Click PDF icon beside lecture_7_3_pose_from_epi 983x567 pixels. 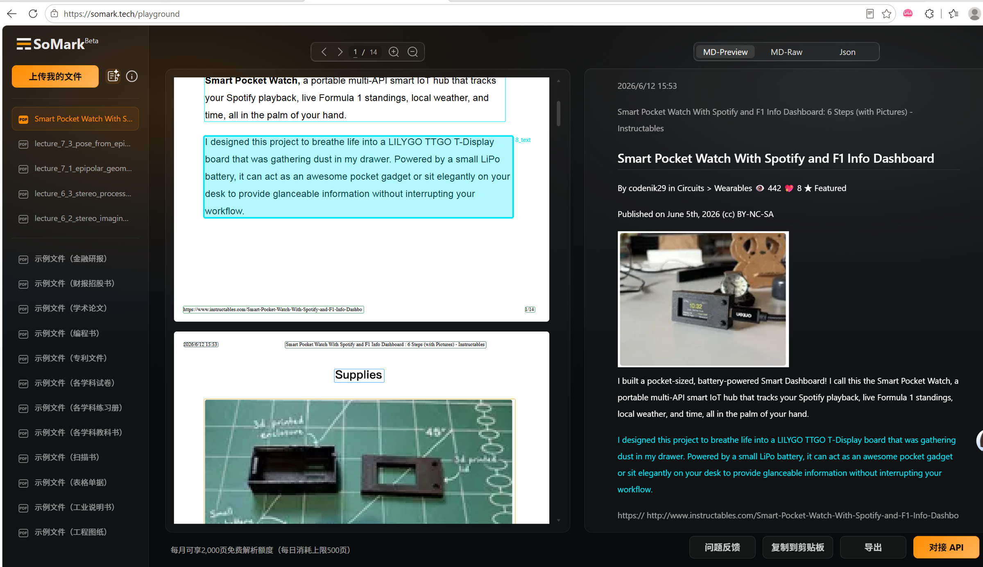click(23, 144)
